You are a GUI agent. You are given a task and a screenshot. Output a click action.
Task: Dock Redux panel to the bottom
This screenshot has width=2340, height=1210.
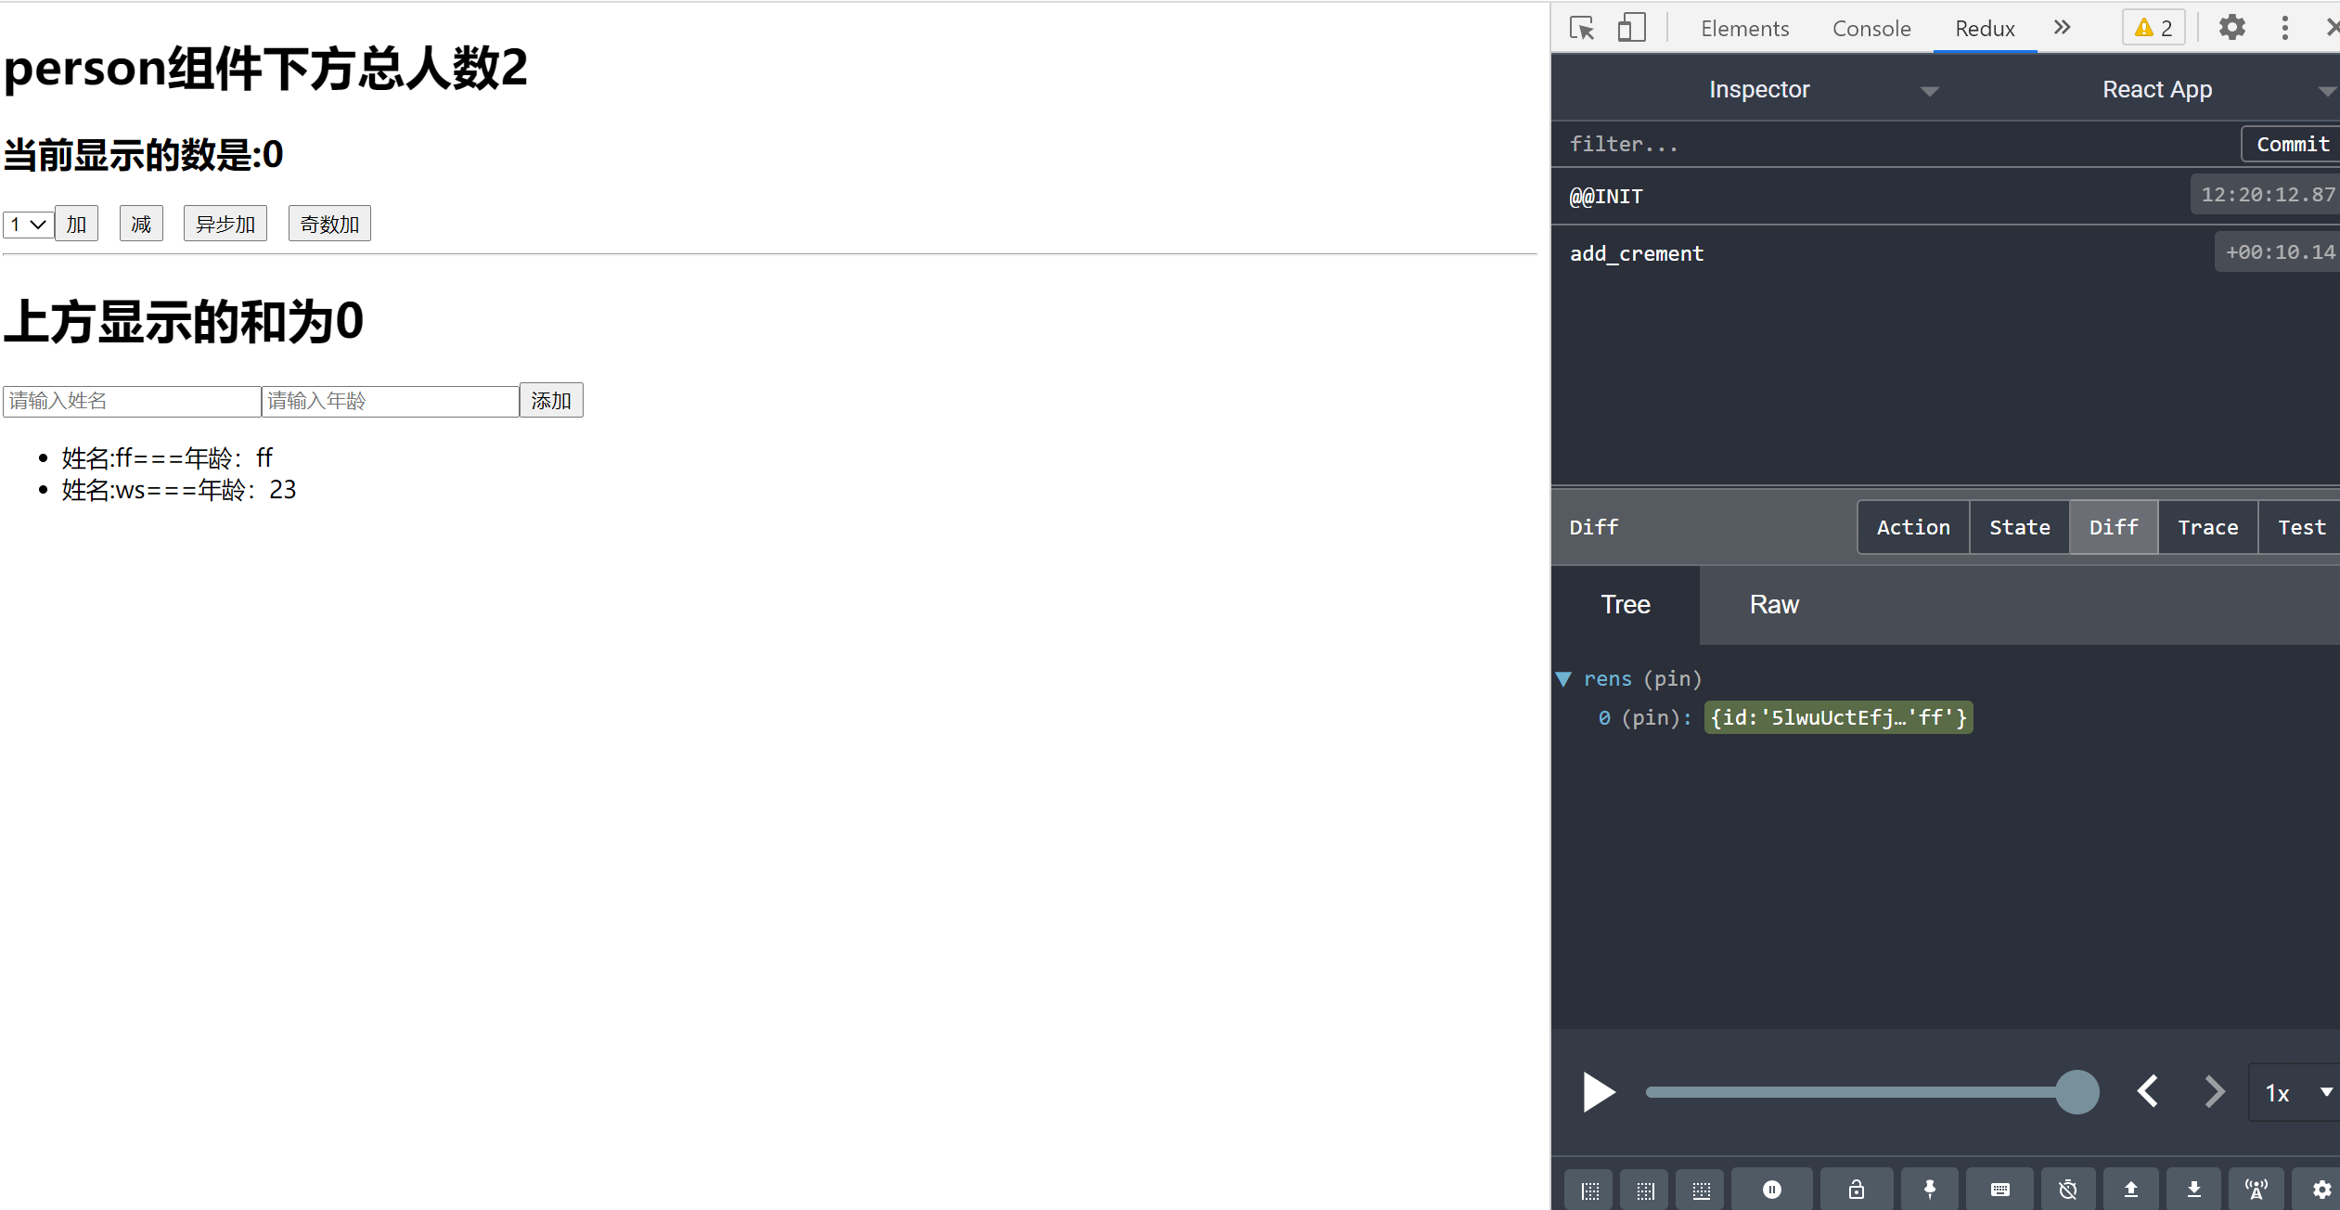tap(1701, 1190)
